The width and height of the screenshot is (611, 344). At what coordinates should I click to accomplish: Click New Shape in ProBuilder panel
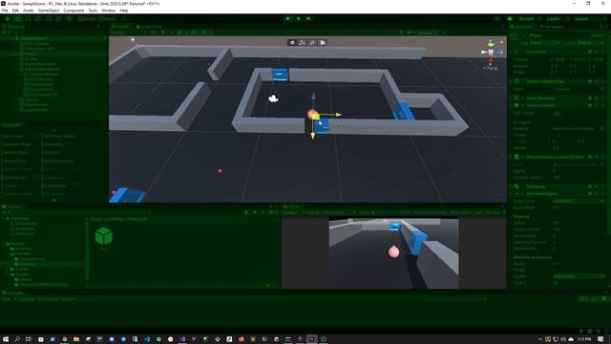pyautogui.click(x=13, y=136)
